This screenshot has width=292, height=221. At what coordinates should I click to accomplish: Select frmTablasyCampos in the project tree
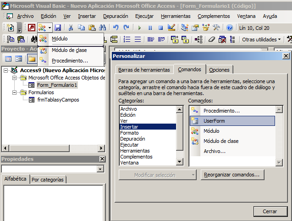[x=58, y=100]
